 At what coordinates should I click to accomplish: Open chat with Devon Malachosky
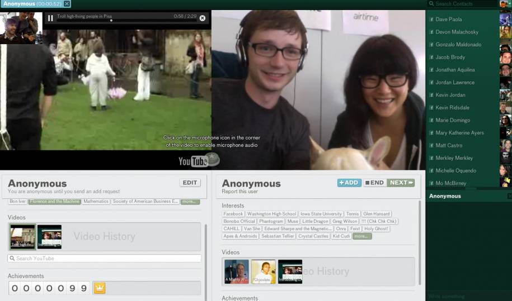click(457, 32)
